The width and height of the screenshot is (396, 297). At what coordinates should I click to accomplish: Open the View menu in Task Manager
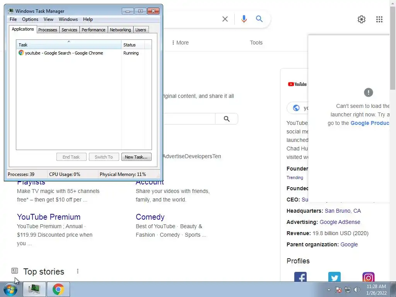48,19
